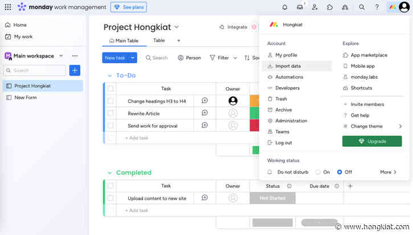Open the workspace three-dot options menu

coord(75,56)
